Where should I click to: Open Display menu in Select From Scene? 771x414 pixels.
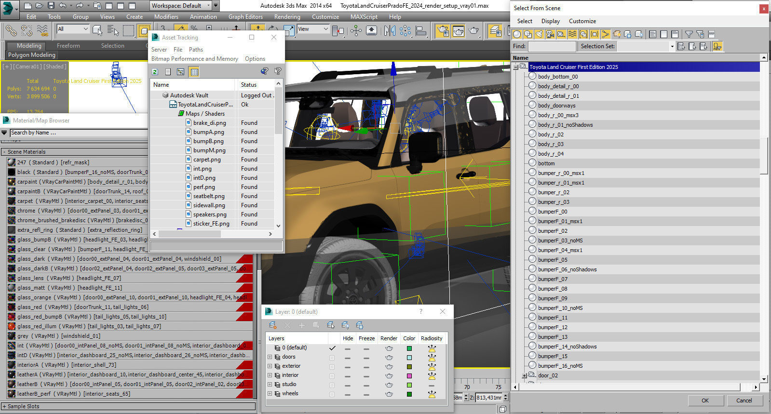550,21
